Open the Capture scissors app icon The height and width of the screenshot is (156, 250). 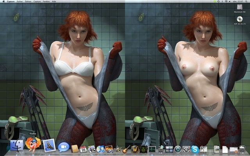[204, 149]
